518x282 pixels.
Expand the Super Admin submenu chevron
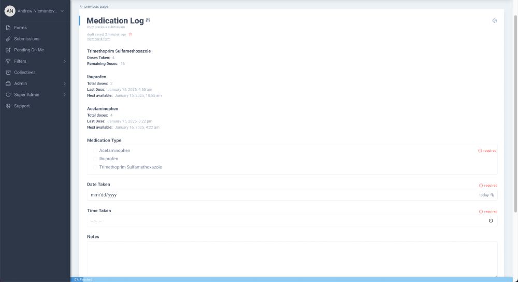(64, 95)
